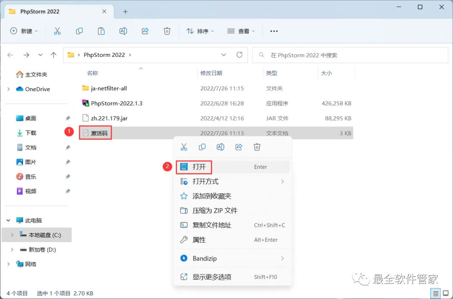Sort by the 名称 column header

pyautogui.click(x=92, y=73)
